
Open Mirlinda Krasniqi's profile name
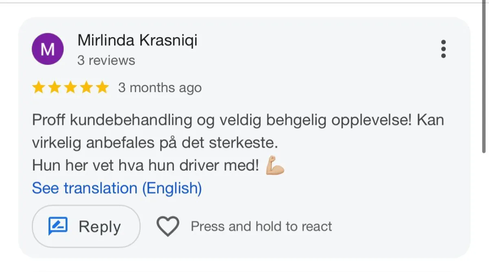click(137, 40)
